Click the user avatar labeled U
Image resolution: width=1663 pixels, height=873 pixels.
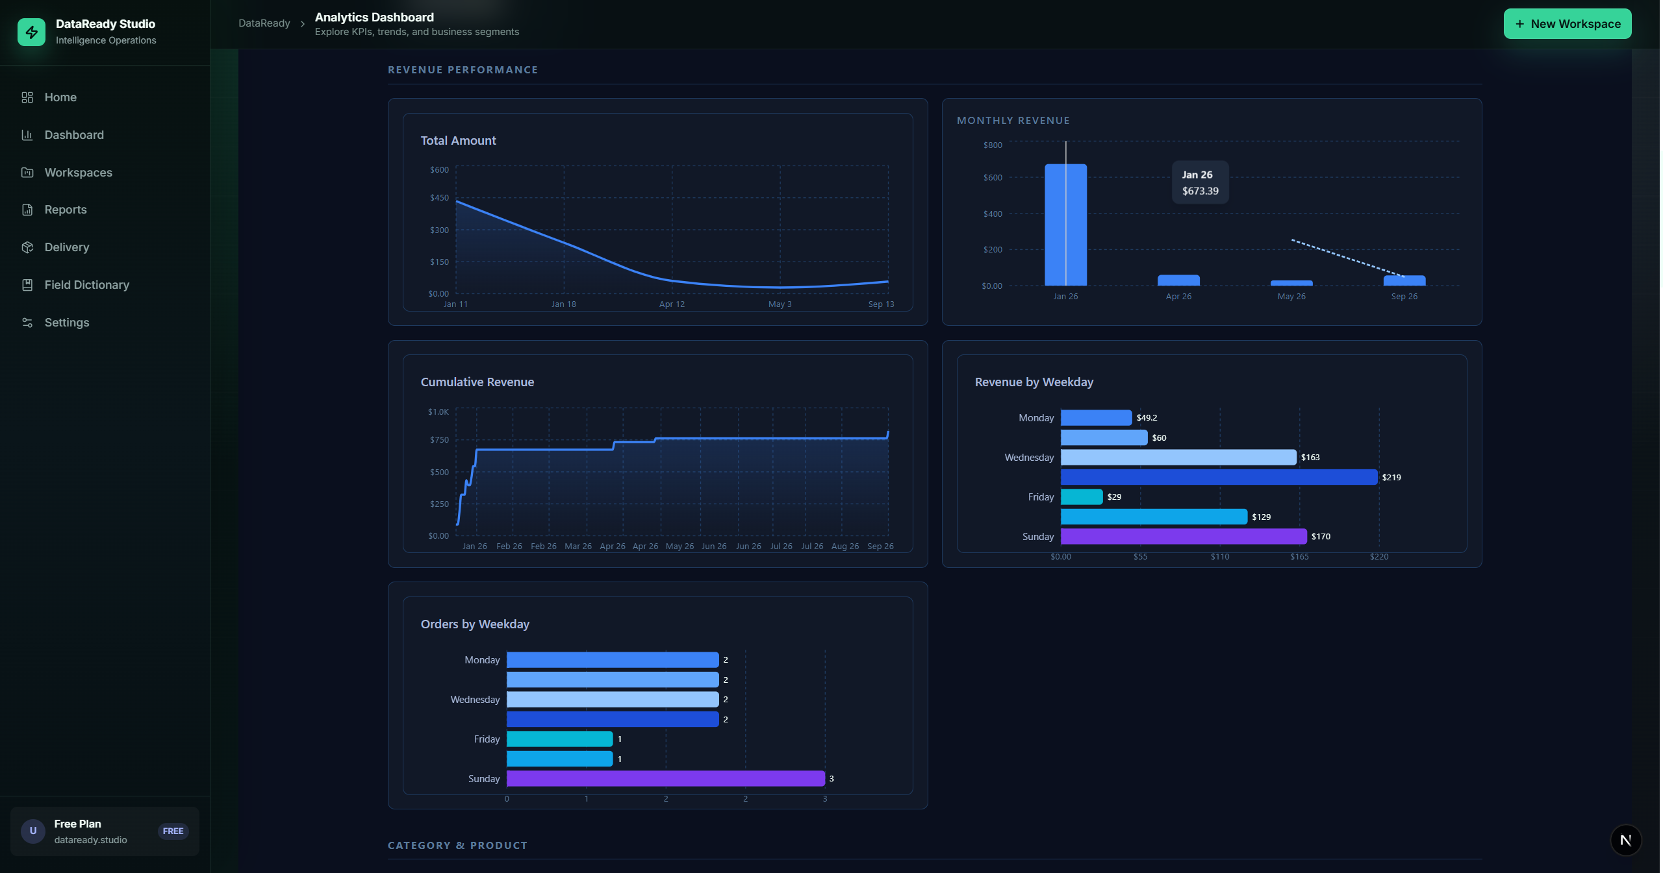pyautogui.click(x=33, y=831)
